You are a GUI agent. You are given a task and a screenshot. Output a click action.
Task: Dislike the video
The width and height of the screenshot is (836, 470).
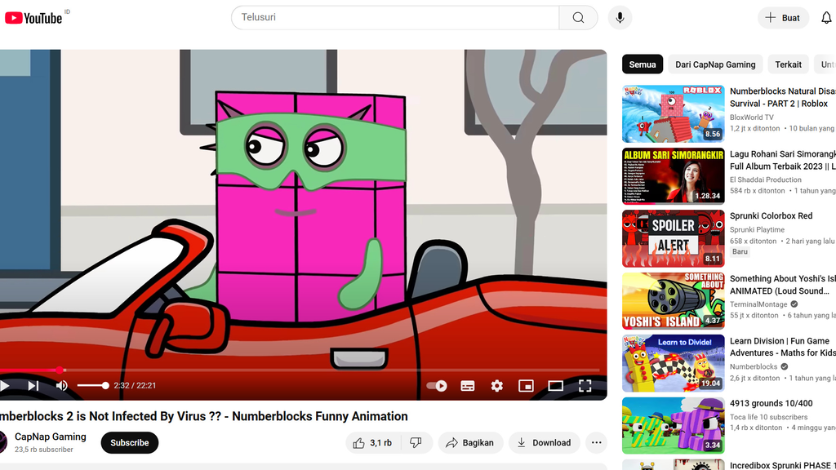[x=416, y=443]
